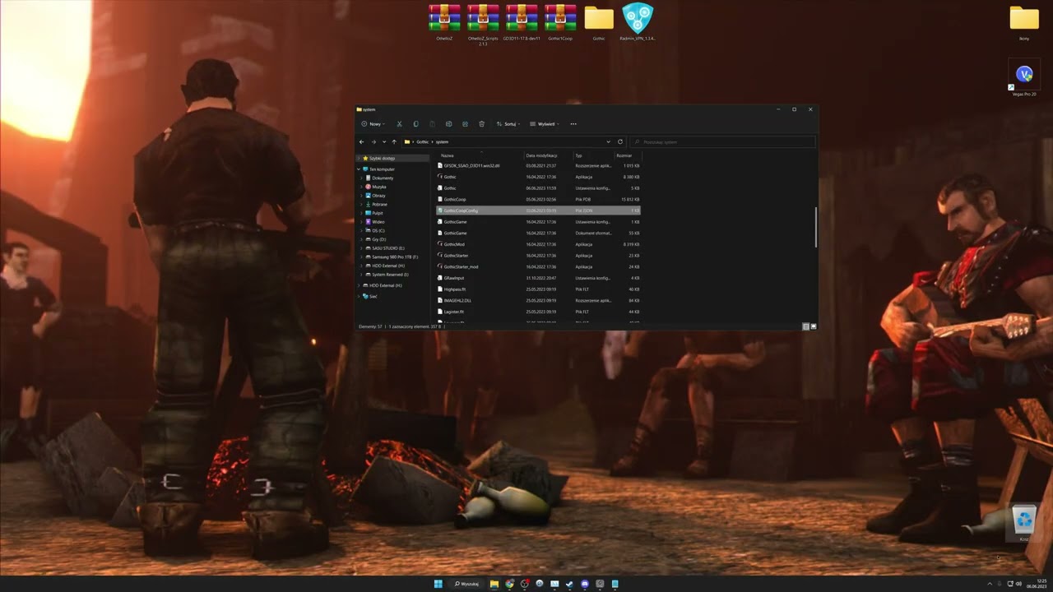Open the recent locations dropdown arrow
This screenshot has height=592, width=1053.
point(384,141)
